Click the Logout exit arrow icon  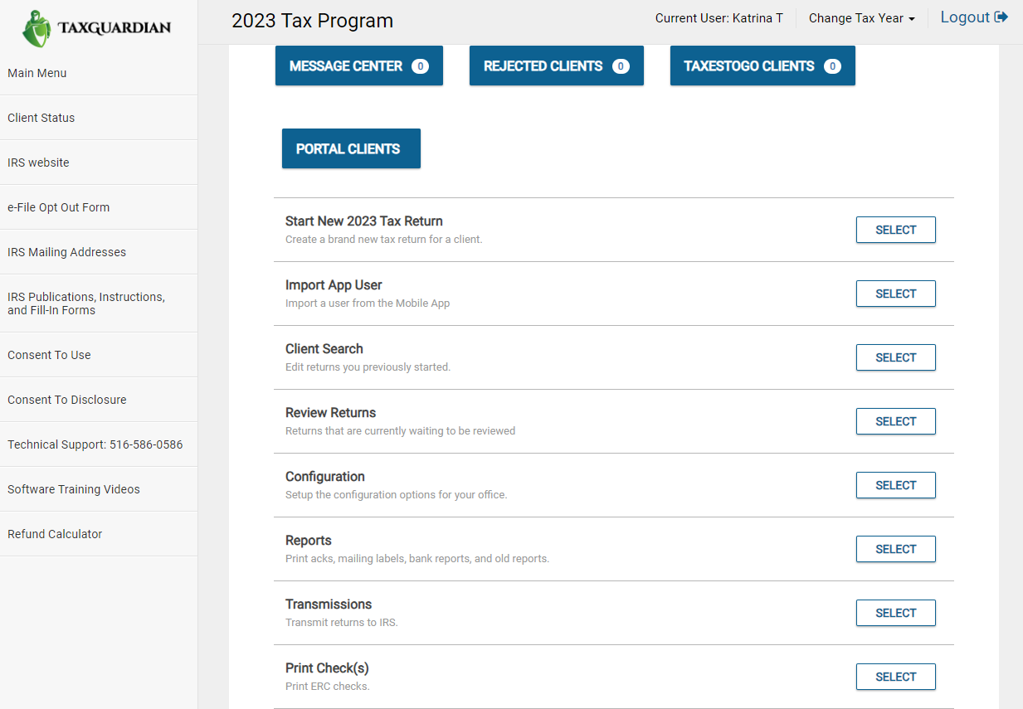[x=1002, y=17]
